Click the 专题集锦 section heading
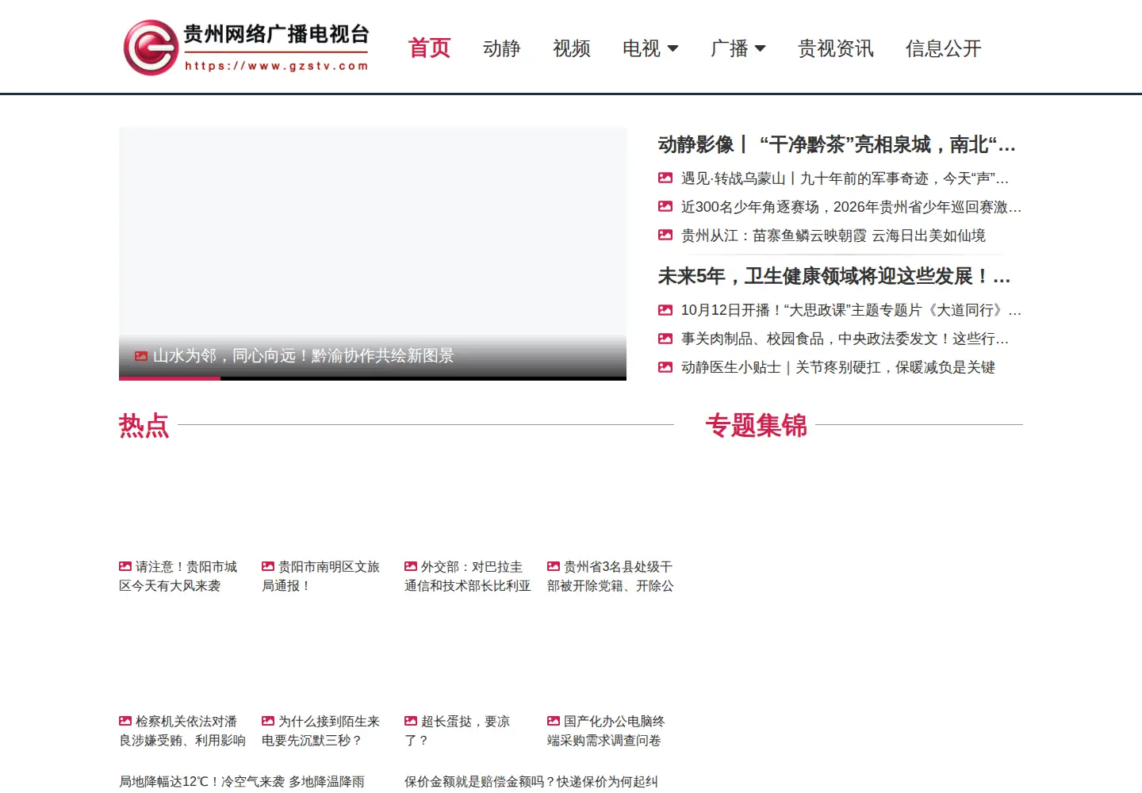Image resolution: width=1142 pixels, height=793 pixels. (x=756, y=426)
